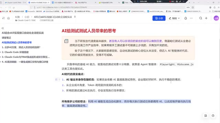
Task: Close the Claude Code与 TRAE browser tab
Action: [25, 2]
